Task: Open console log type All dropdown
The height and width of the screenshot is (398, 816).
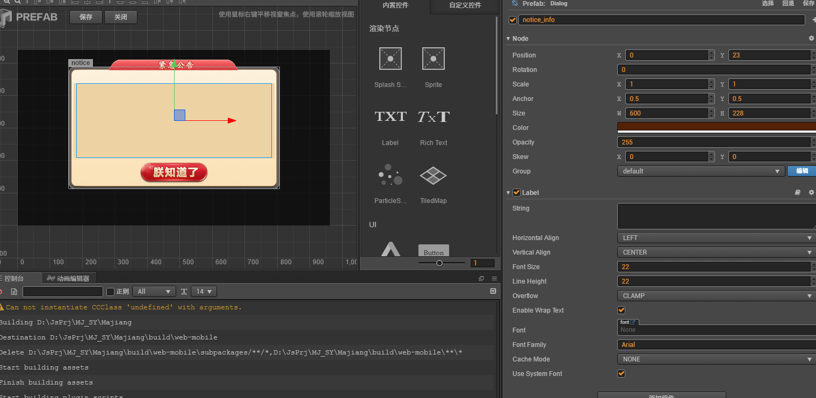Action: click(154, 292)
